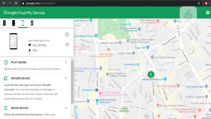
Task: Bookmark this page with the star icon
Action: [199, 3]
